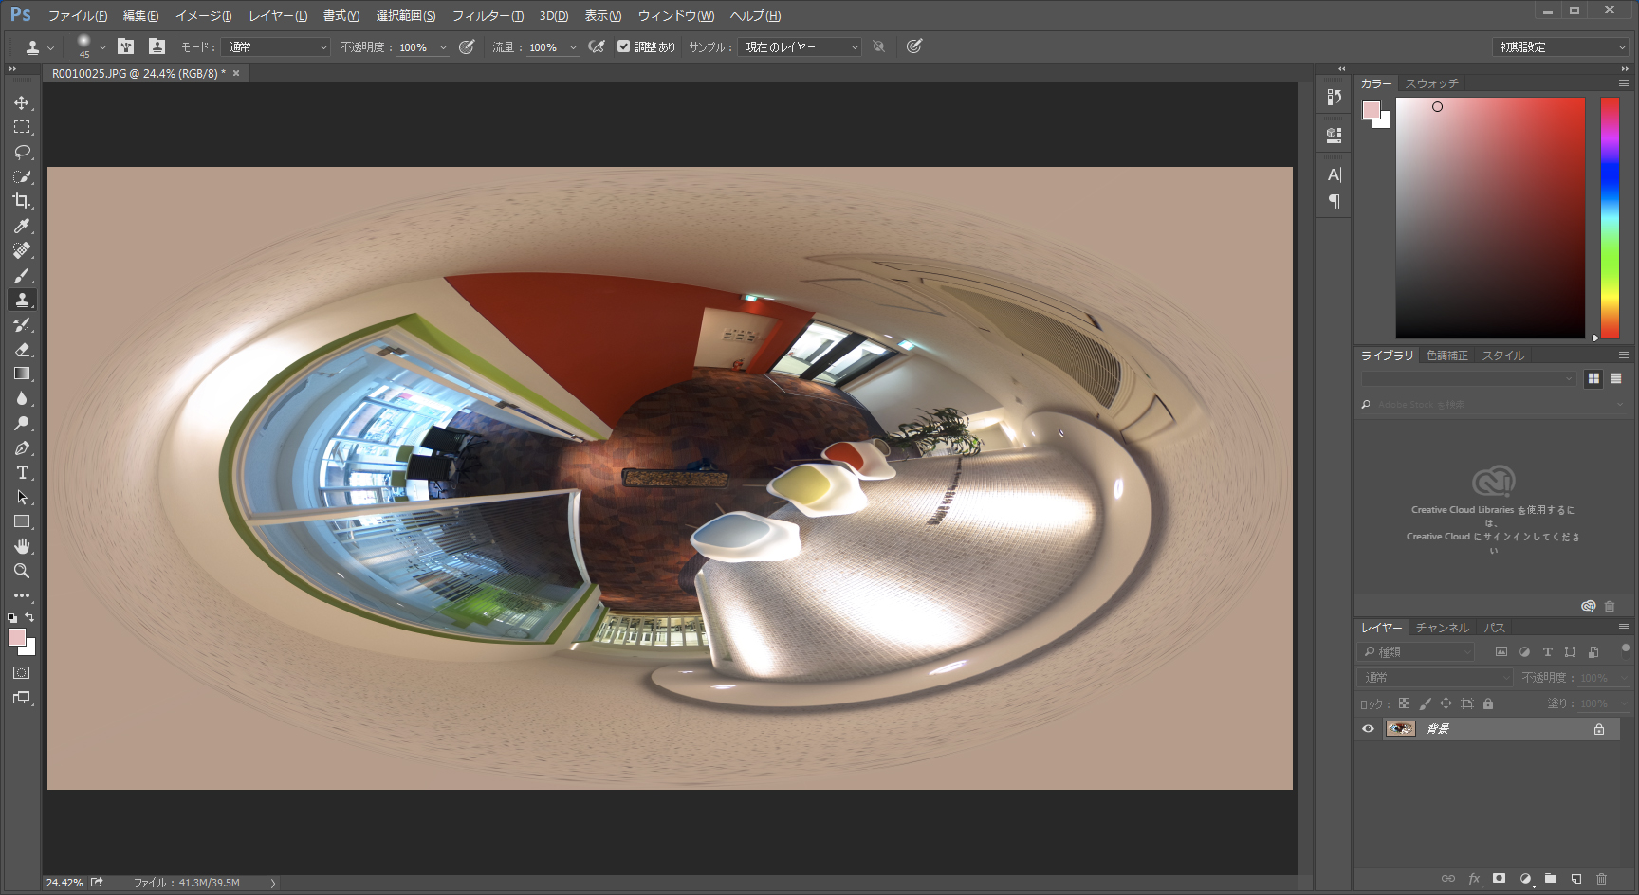Toggle pressure for size button
Image resolution: width=1639 pixels, height=895 pixels.
[x=914, y=46]
